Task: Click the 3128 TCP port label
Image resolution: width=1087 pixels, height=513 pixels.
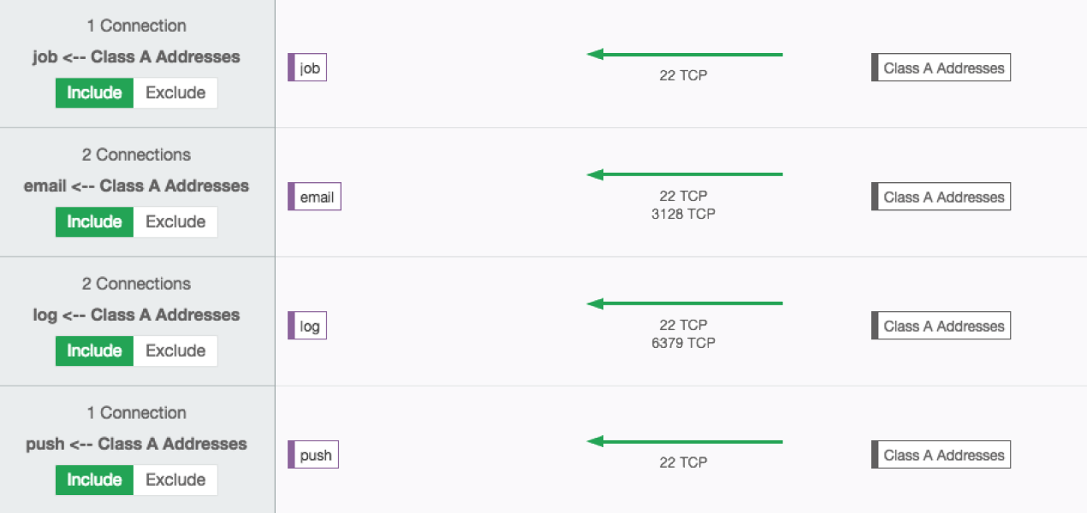Action: click(x=683, y=214)
